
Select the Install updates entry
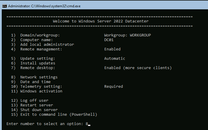[x=38, y=63]
